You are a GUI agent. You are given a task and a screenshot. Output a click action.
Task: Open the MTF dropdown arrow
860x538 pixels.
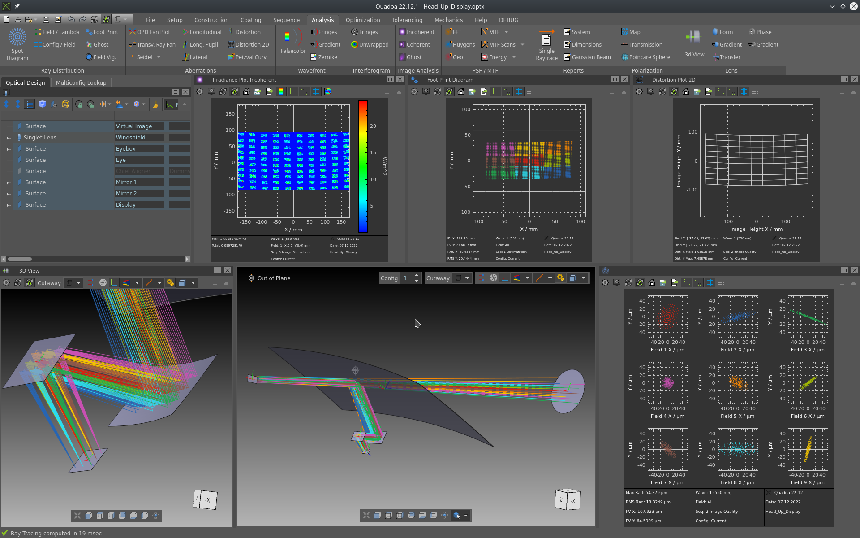coord(507,32)
